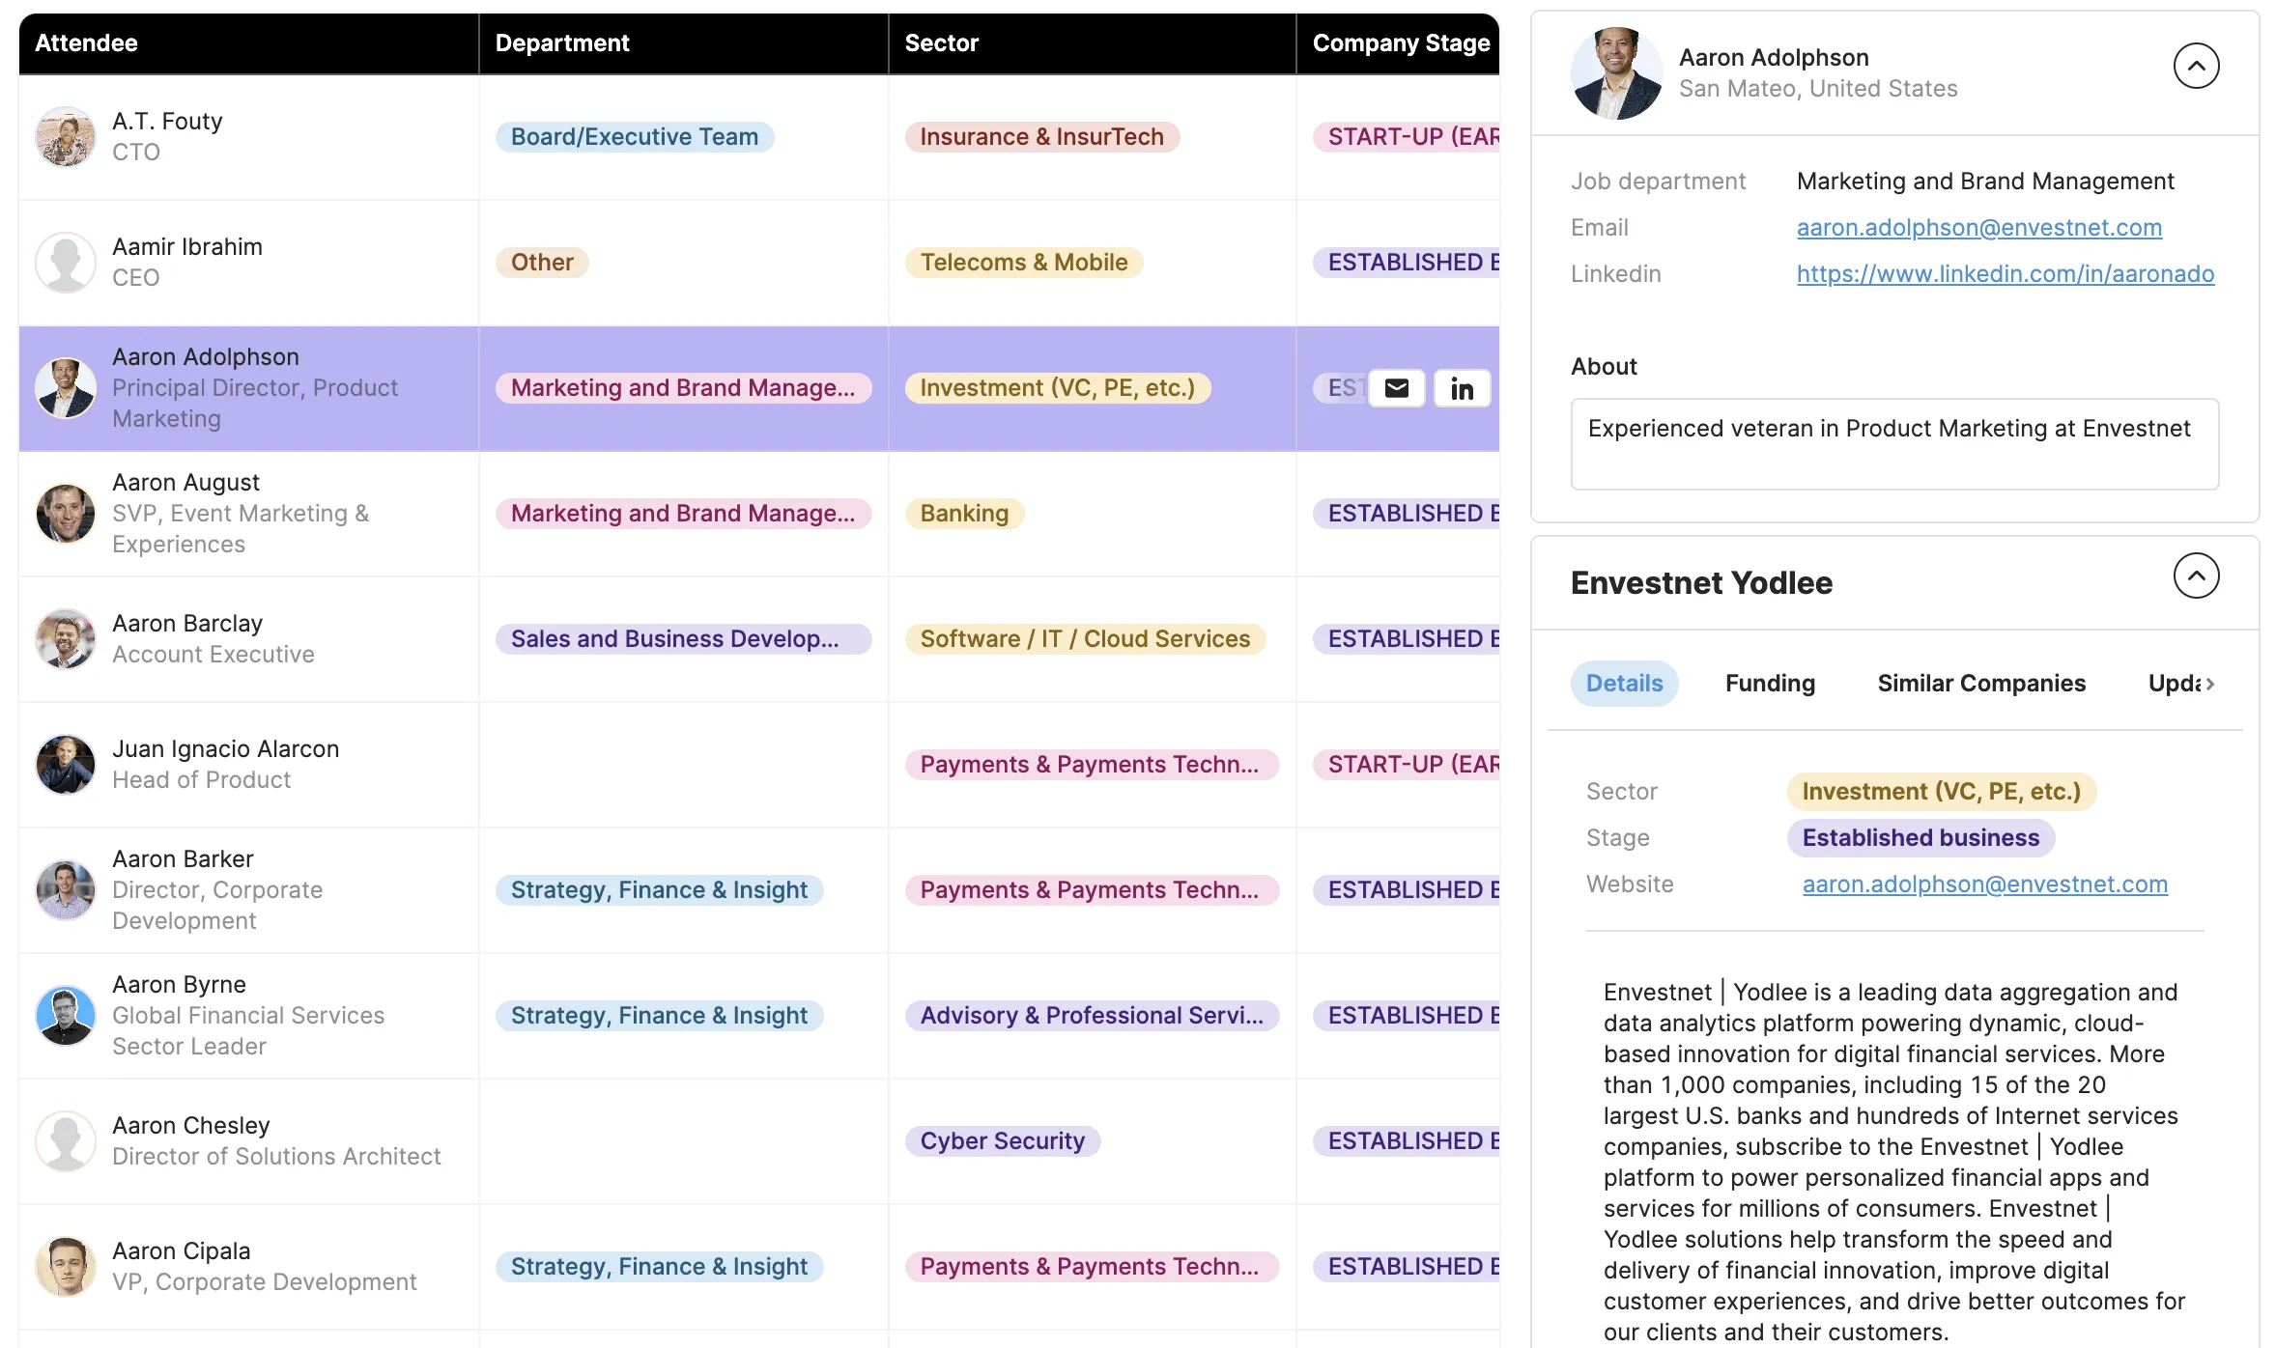Viewport: 2276px width, 1348px height.
Task: Open the Funding tab
Action: (x=1770, y=684)
